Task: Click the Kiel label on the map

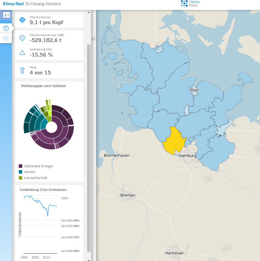Action: tap(194, 90)
